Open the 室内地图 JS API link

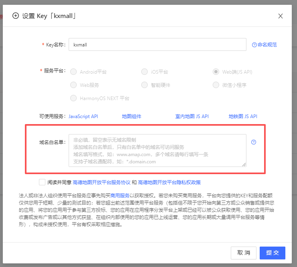pyautogui.click(x=192, y=116)
